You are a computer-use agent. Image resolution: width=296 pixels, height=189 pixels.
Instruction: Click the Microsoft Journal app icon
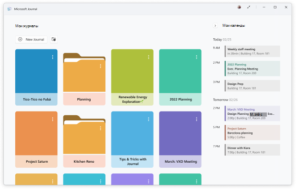[x=10, y=7]
